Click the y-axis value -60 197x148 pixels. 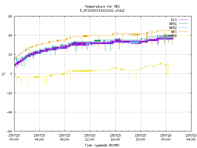pos(10,131)
